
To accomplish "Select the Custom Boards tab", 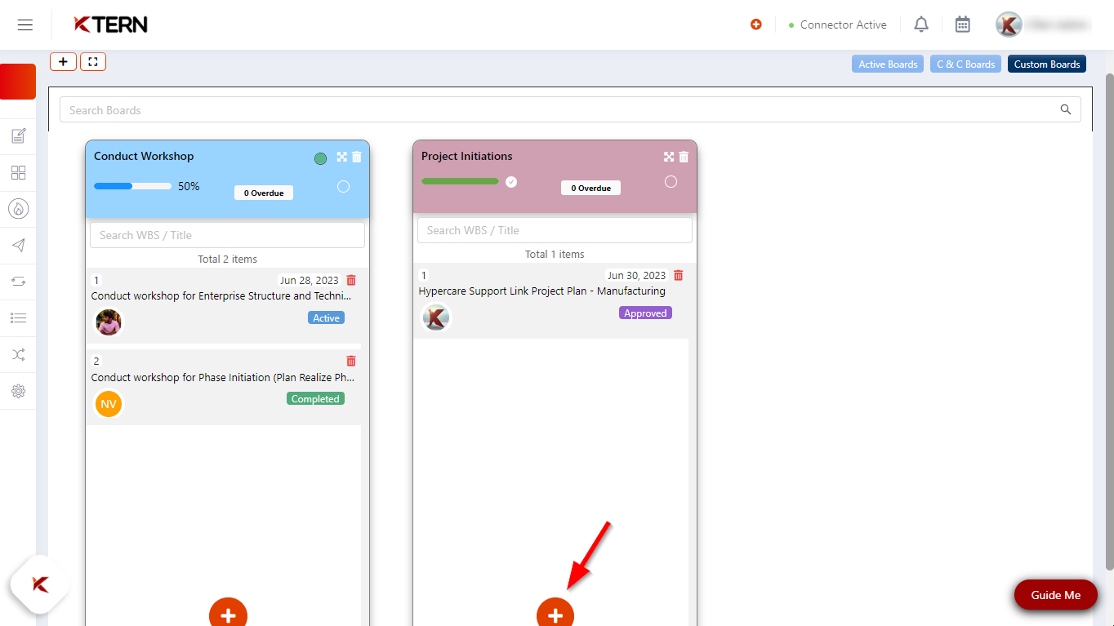I will (1046, 64).
